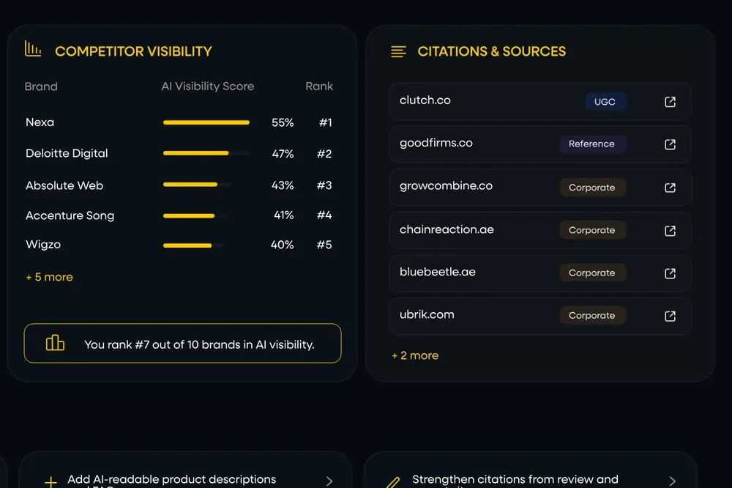Click Nexa's visibility score bar
Screen dimensions: 732x488
click(206, 122)
